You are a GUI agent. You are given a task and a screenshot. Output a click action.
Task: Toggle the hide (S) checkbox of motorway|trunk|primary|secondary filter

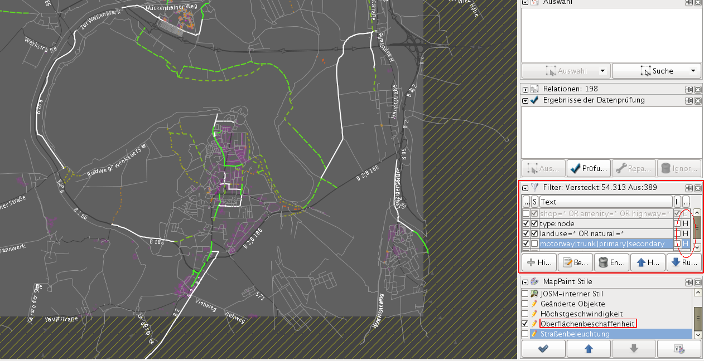pyautogui.click(x=534, y=243)
